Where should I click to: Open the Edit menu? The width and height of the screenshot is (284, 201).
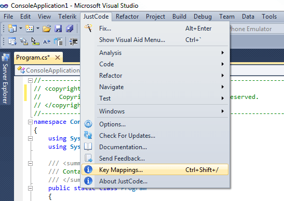coord(25,17)
